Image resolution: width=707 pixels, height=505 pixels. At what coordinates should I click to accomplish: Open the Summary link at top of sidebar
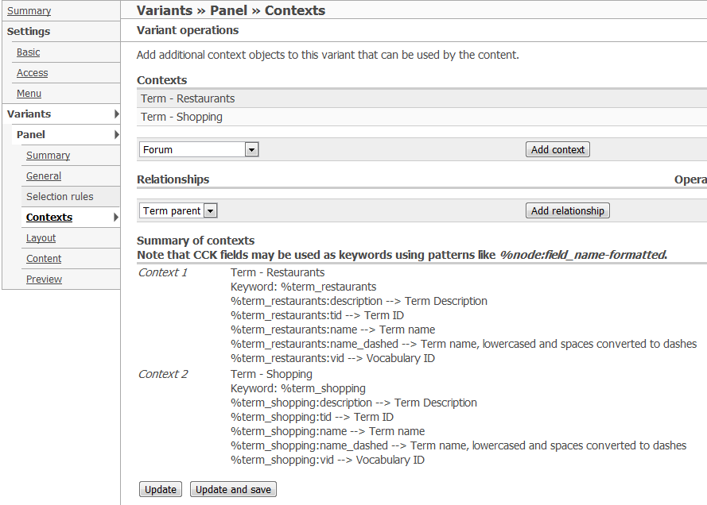(29, 11)
